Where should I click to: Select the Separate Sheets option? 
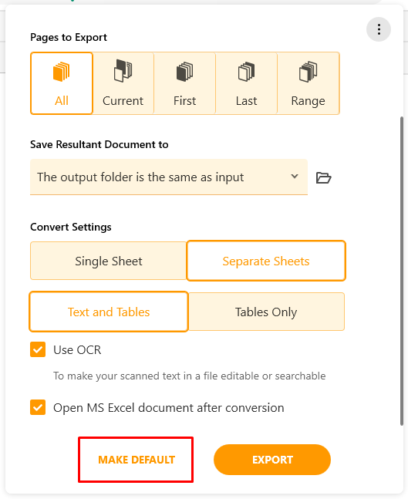(266, 261)
